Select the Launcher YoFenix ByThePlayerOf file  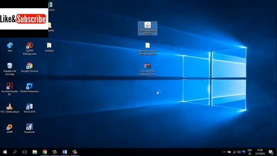[148, 49]
